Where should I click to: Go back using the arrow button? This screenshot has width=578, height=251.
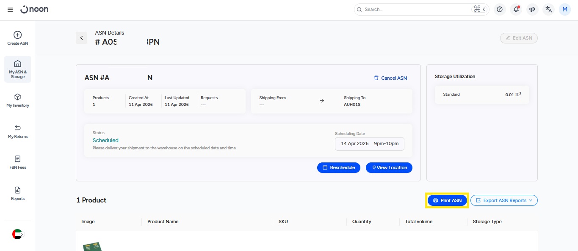click(x=81, y=38)
